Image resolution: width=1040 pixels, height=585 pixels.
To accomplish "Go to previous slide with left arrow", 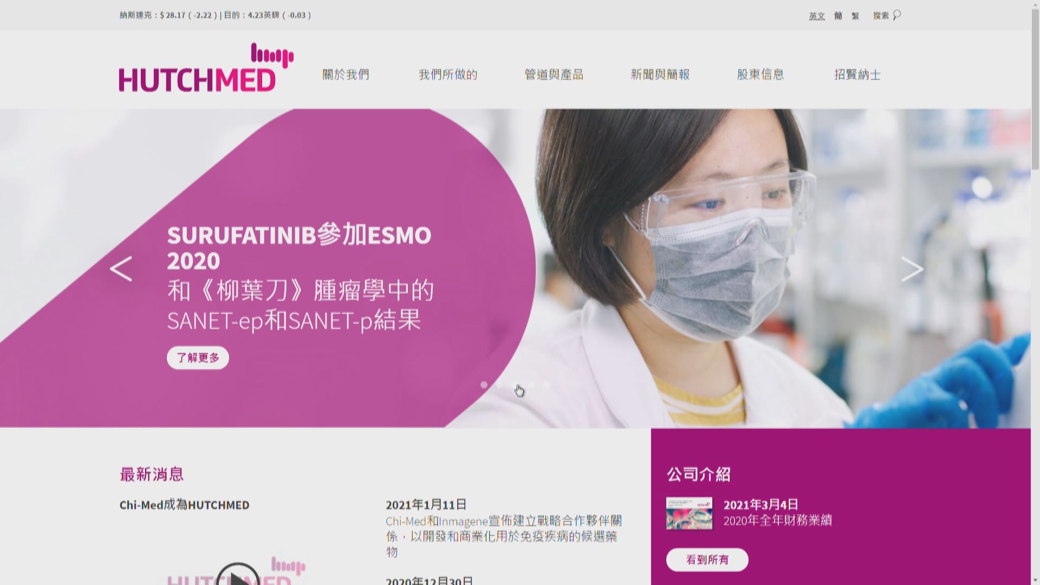I will pyautogui.click(x=121, y=269).
